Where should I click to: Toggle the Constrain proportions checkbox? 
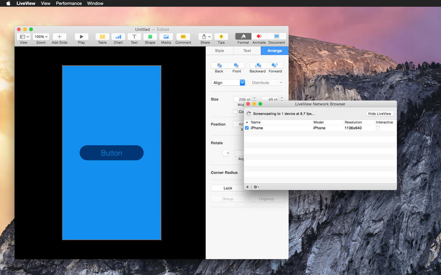(236, 112)
